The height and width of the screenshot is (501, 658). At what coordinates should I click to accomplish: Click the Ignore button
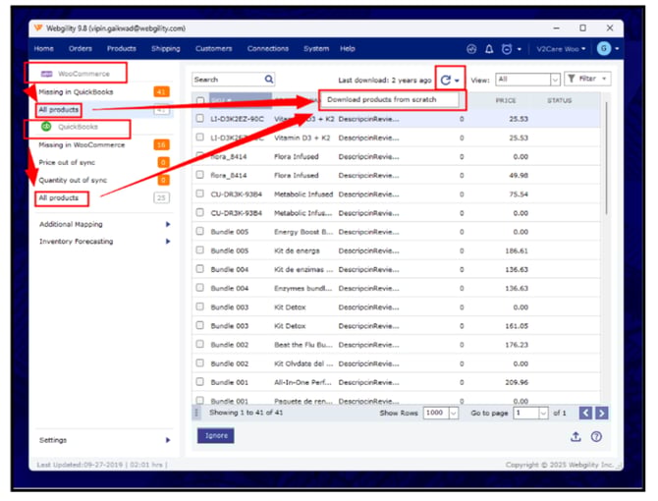point(215,435)
